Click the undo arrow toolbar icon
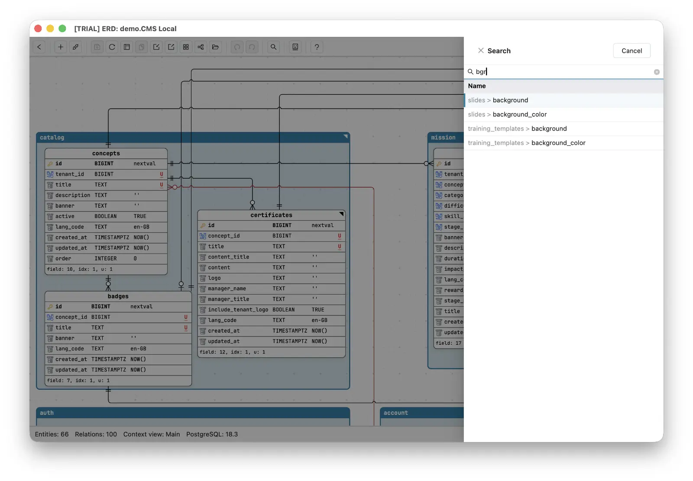This screenshot has height=481, width=693. (237, 47)
